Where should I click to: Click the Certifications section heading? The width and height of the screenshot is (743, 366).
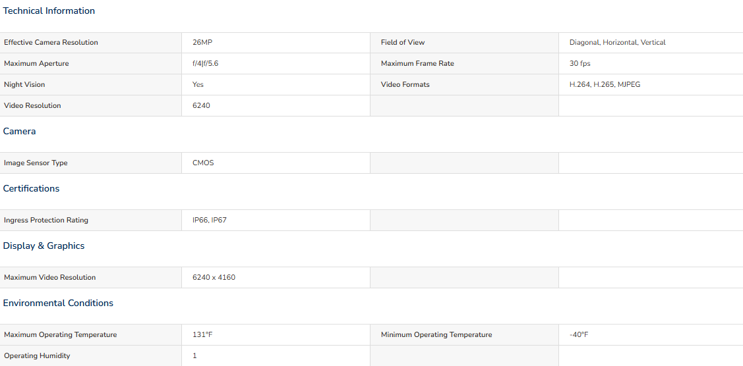pyautogui.click(x=31, y=189)
